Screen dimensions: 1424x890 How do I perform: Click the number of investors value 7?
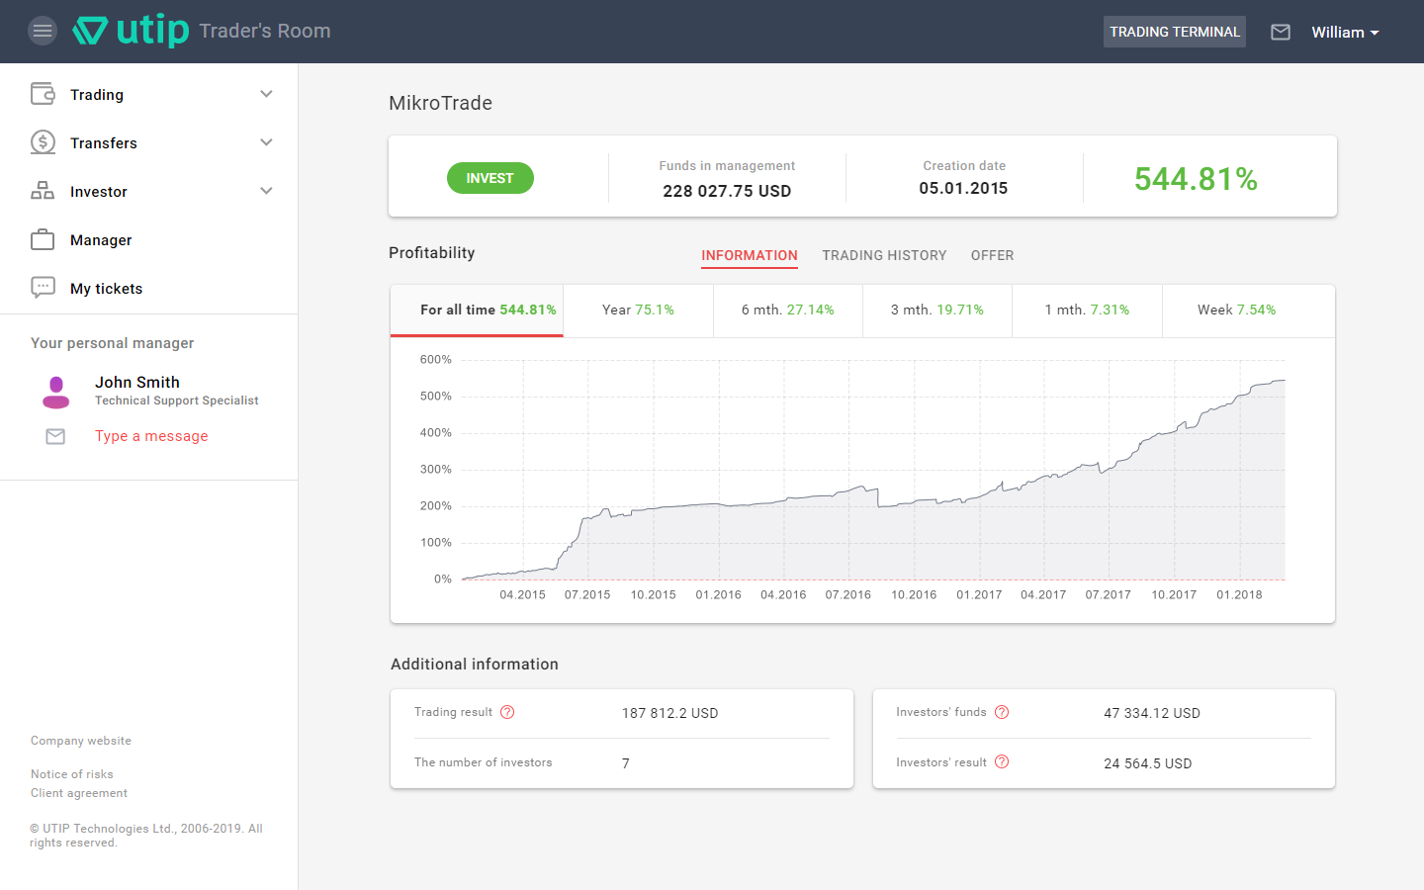(625, 763)
